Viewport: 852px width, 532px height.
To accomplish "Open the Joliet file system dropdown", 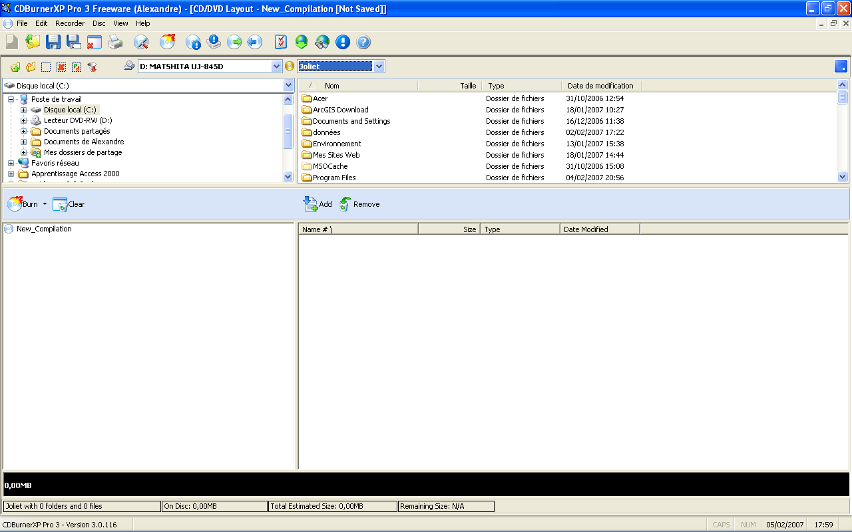I will 379,66.
